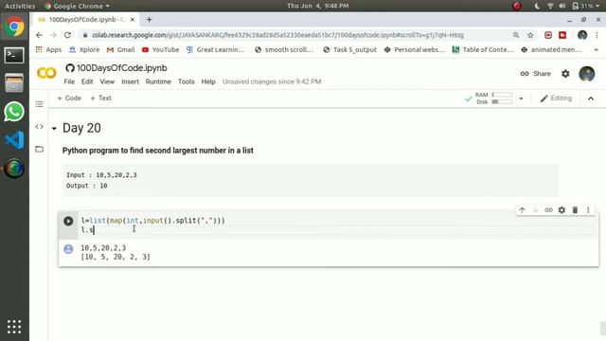Screen dimensions: 606x341
Task: Open a new Chrome tab
Action: point(150,19)
